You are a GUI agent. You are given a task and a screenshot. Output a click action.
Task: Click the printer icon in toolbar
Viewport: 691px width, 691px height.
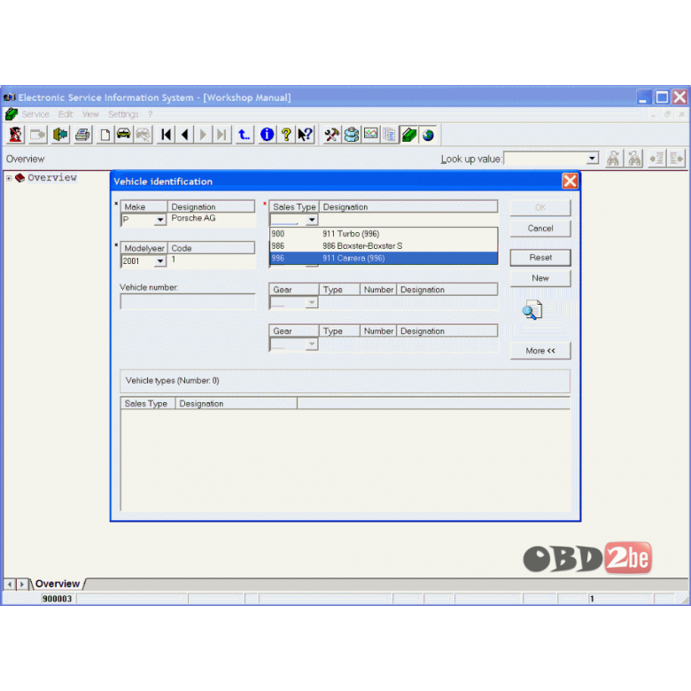(x=83, y=135)
